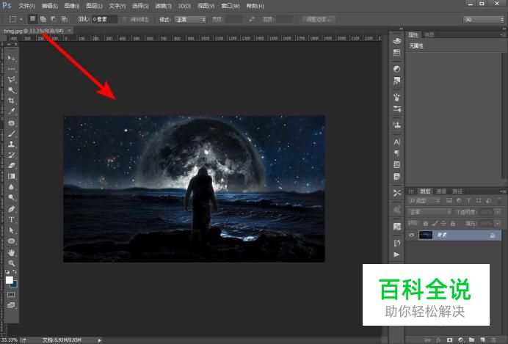The image size is (508, 344).
Task: Choose the New Selection mode button
Action: [x=33, y=19]
